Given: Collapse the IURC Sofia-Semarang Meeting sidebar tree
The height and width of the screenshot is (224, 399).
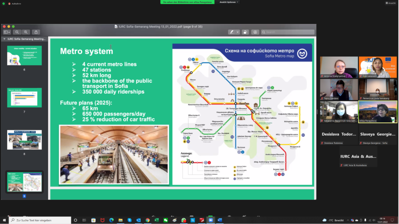Looking at the screenshot, I should [x=4, y=39].
